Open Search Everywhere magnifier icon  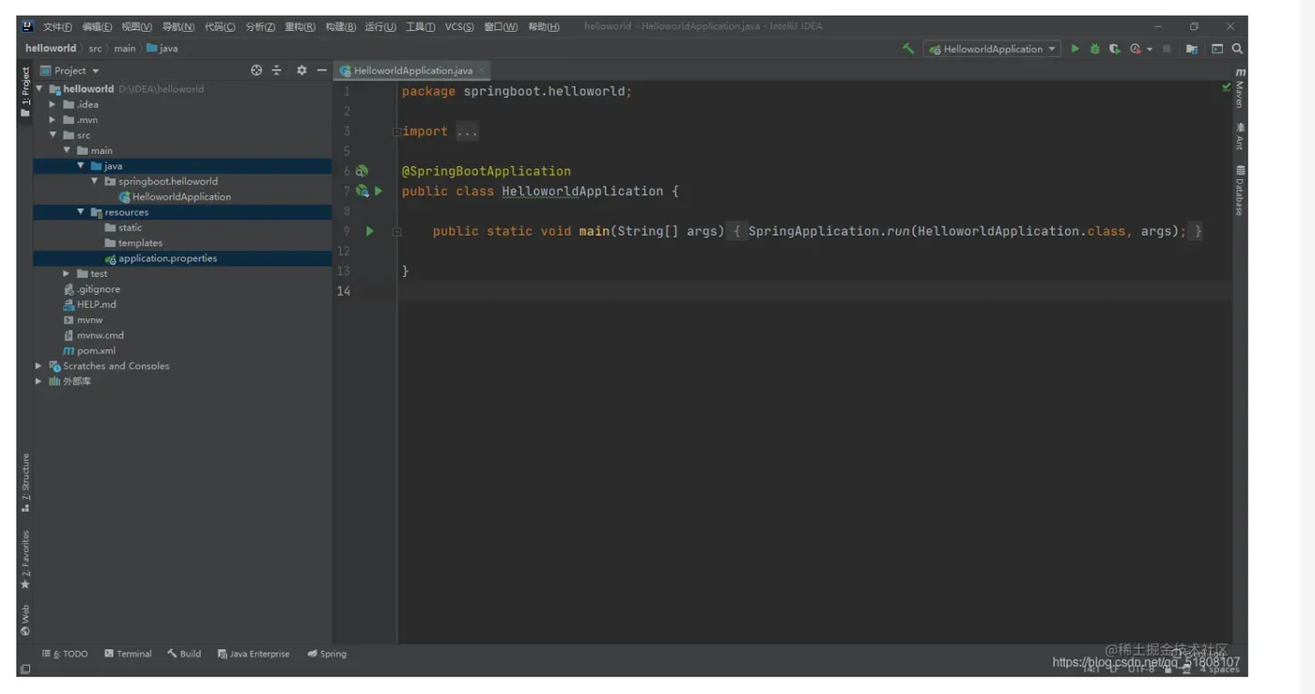point(1238,49)
